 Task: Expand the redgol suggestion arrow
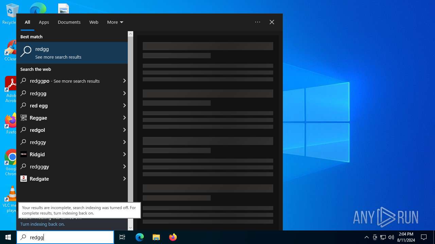[124, 130]
